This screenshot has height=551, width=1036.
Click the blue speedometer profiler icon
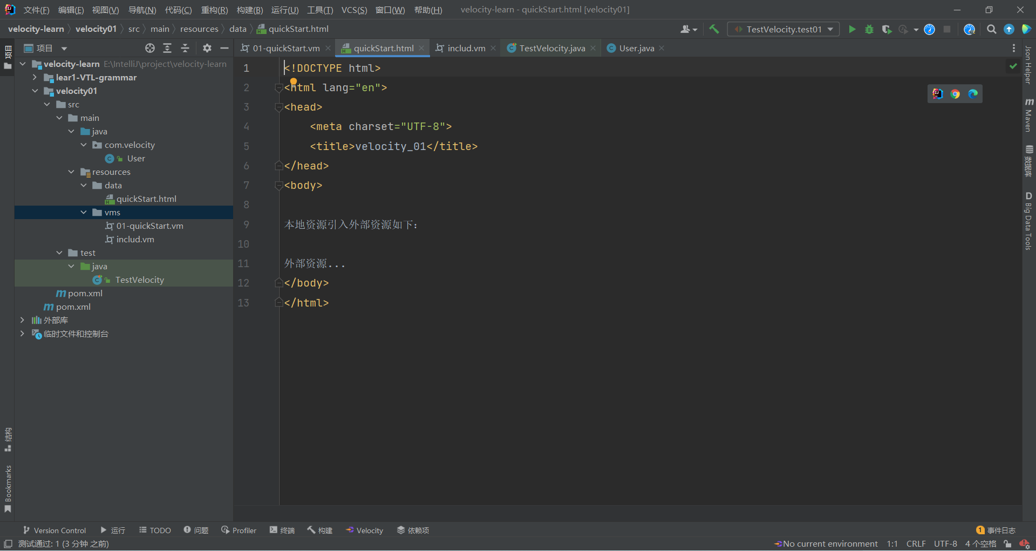929,29
